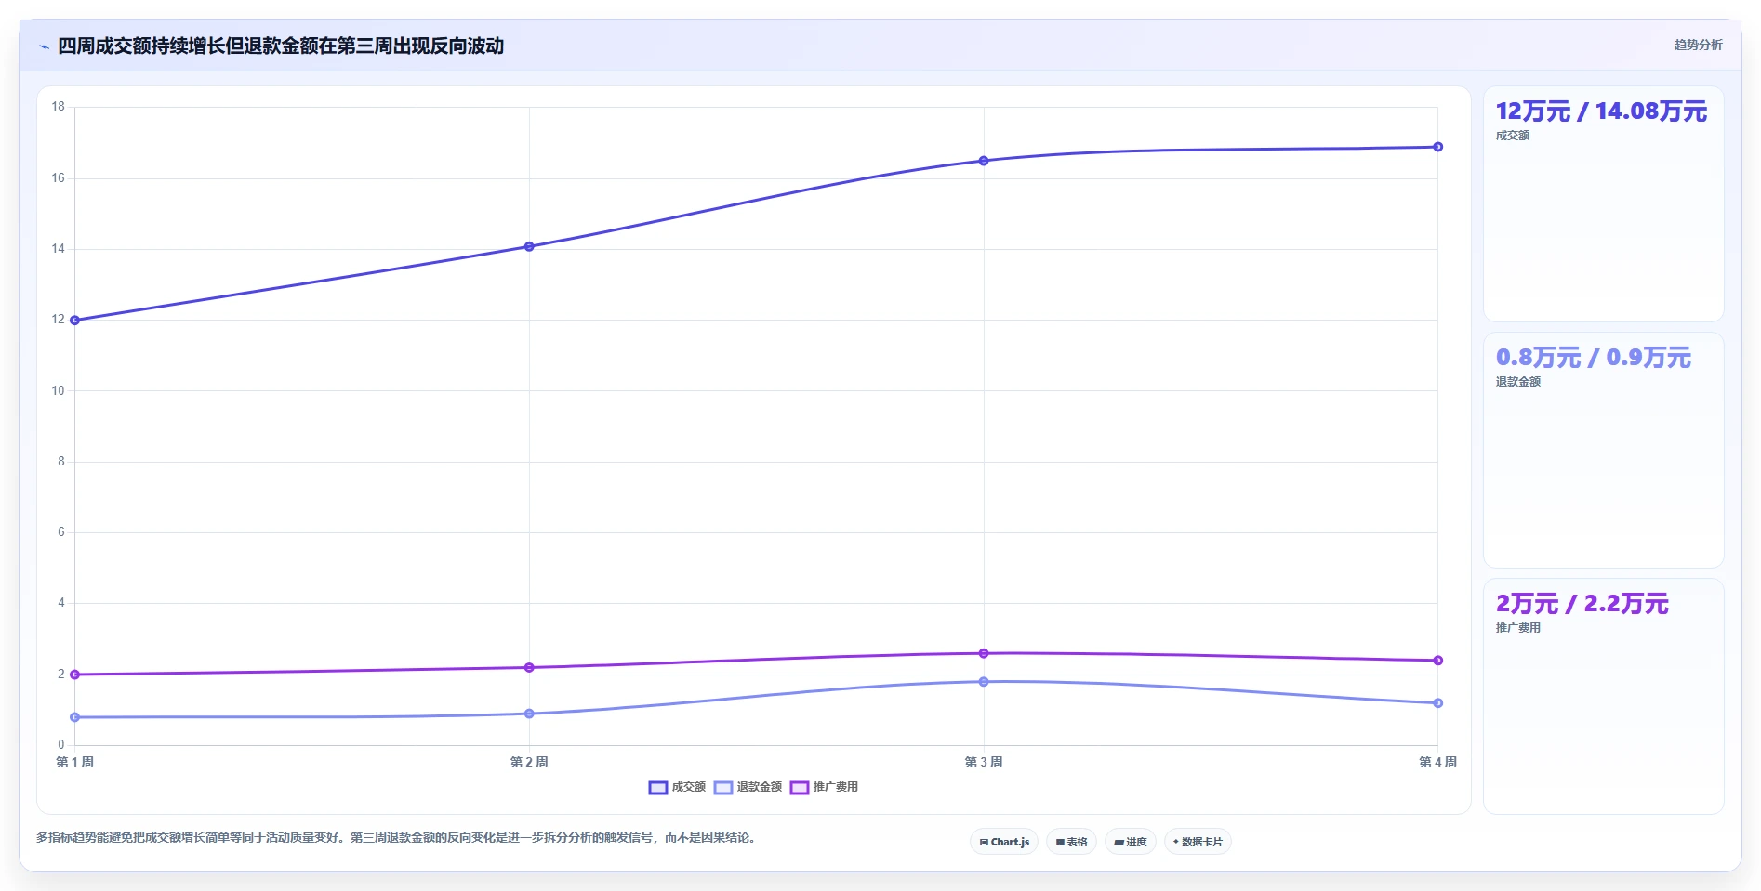Click the y-axis tick label 4
This screenshot has width=1761, height=891.
(x=61, y=603)
